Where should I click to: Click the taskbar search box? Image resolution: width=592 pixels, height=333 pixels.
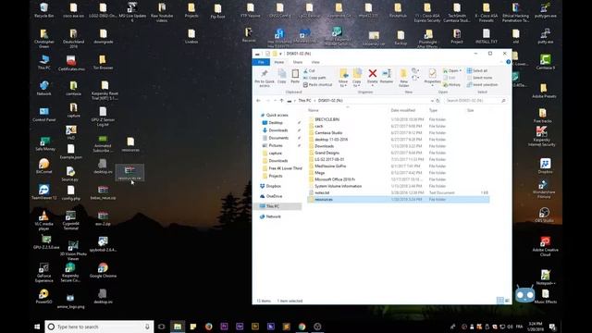point(99,327)
